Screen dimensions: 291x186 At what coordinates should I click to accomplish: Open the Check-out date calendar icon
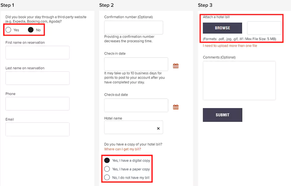click(176, 107)
